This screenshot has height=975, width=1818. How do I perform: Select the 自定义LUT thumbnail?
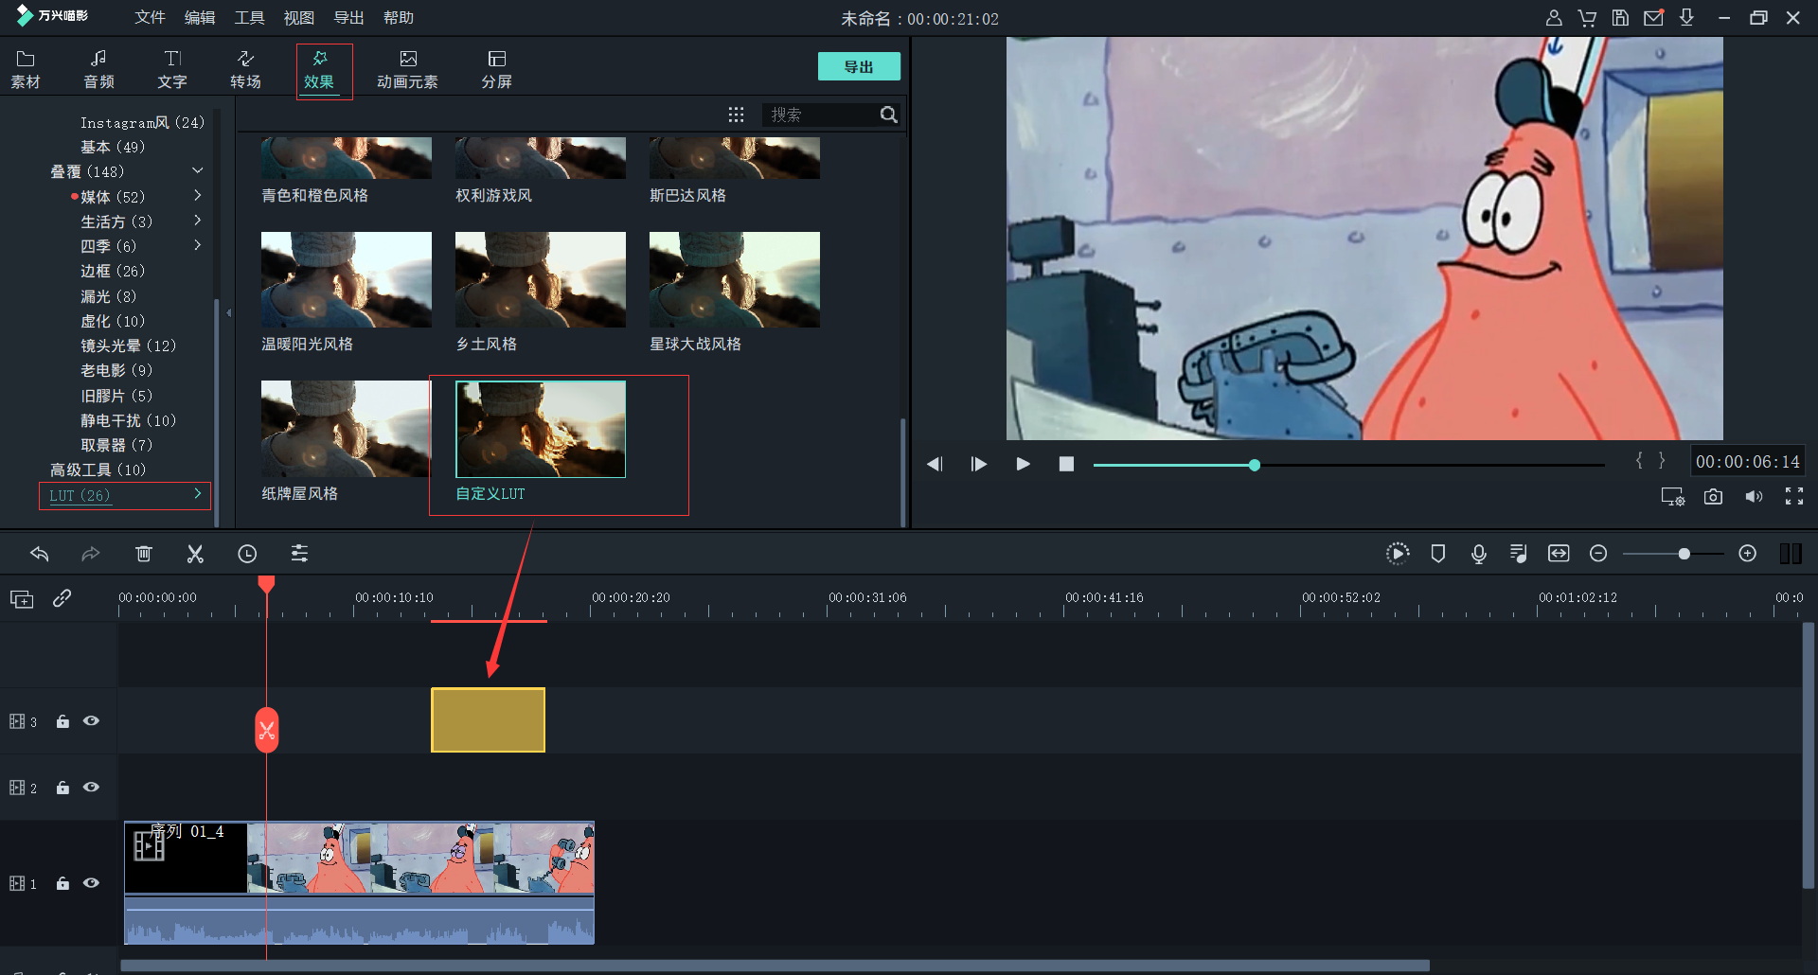tap(540, 430)
